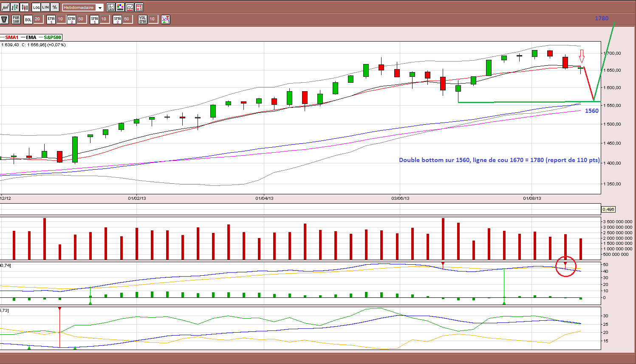Screen dimensions: 636x364
Task: Click the '01/08/13' date axis label
Action: [532, 198]
